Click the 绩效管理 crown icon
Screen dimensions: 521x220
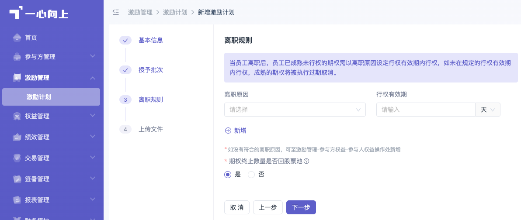point(17,137)
